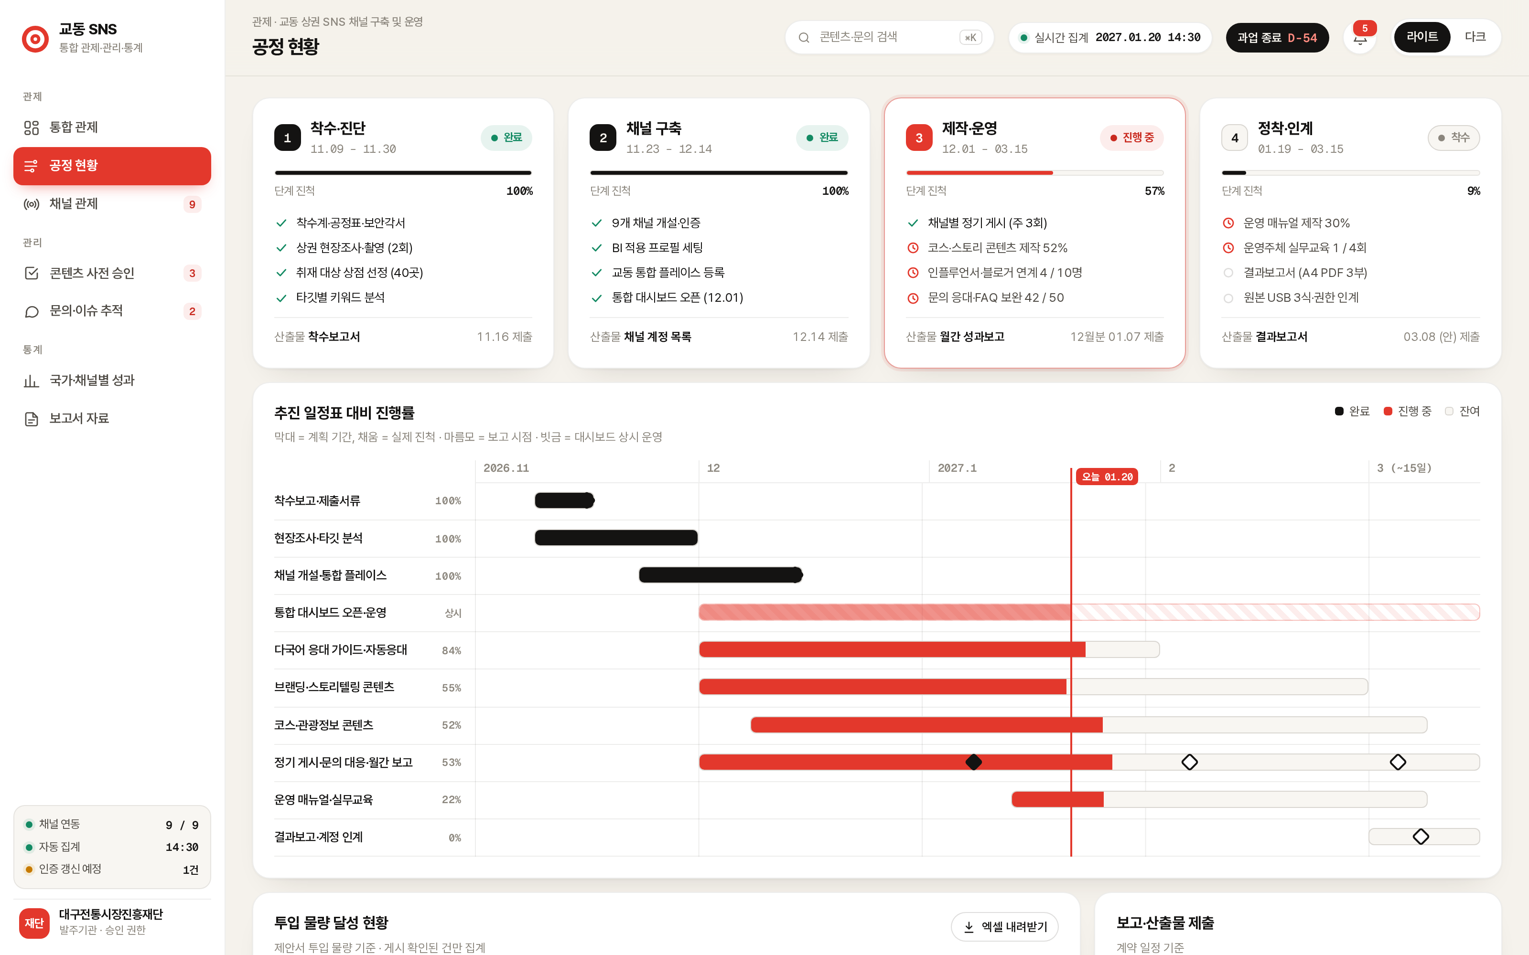Click the 콘텐츠·문의 검색 input field
Image resolution: width=1529 pixels, height=955 pixels.
(889, 38)
